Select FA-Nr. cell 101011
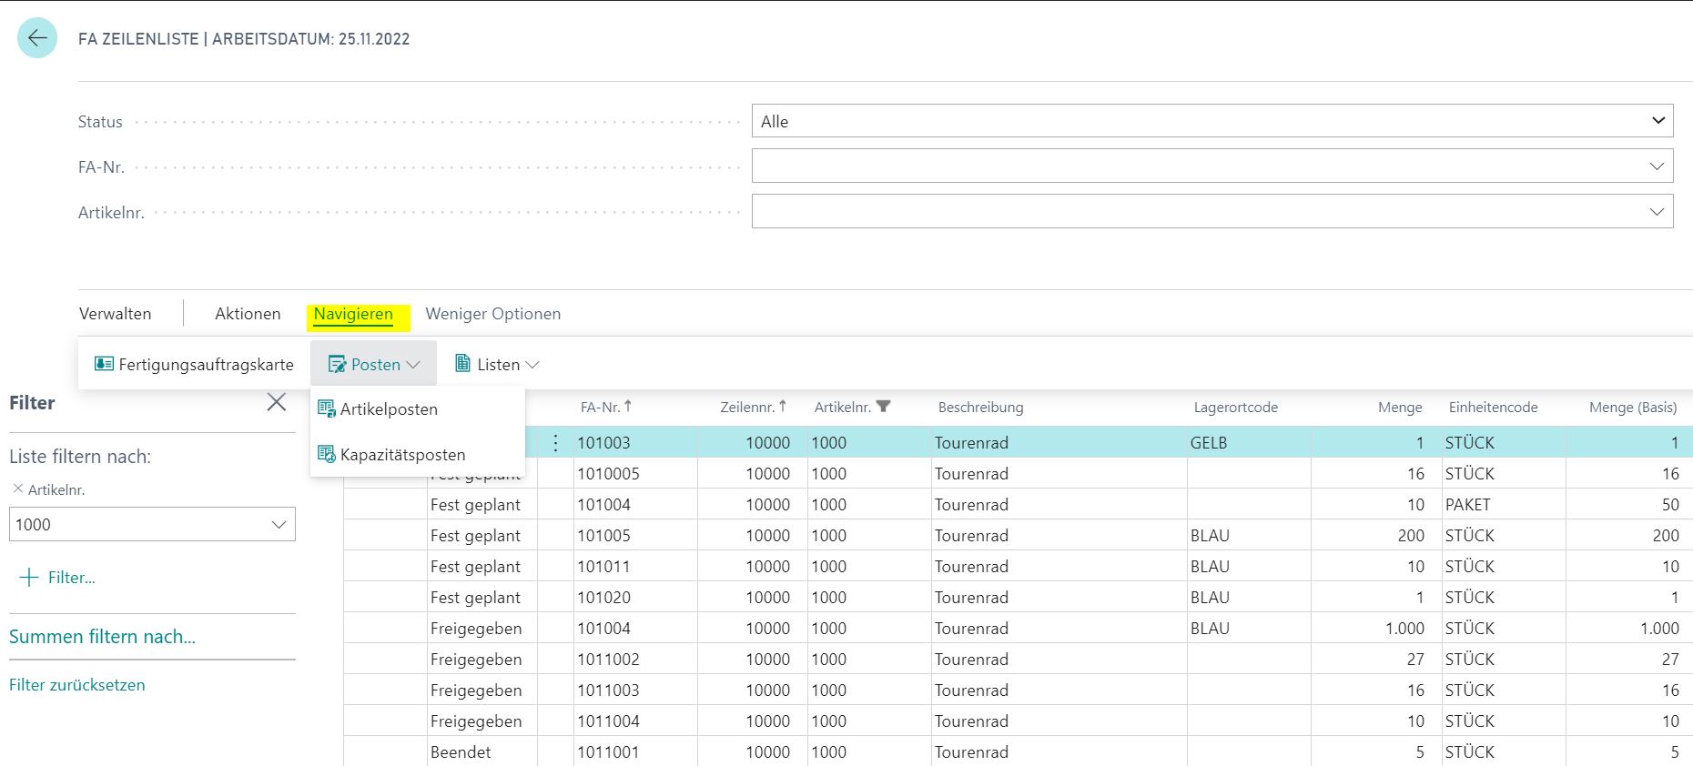The image size is (1693, 766). 634,567
